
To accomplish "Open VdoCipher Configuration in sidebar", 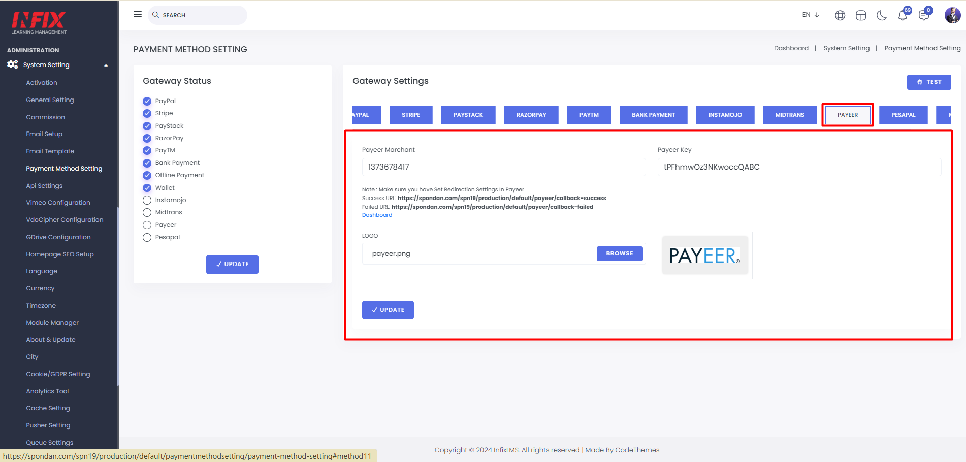I will [x=65, y=220].
